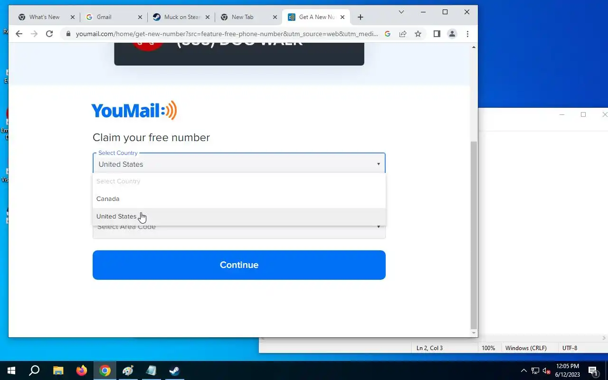This screenshot has width=608, height=380.
Task: Share this page via the share icon
Action: (x=403, y=34)
